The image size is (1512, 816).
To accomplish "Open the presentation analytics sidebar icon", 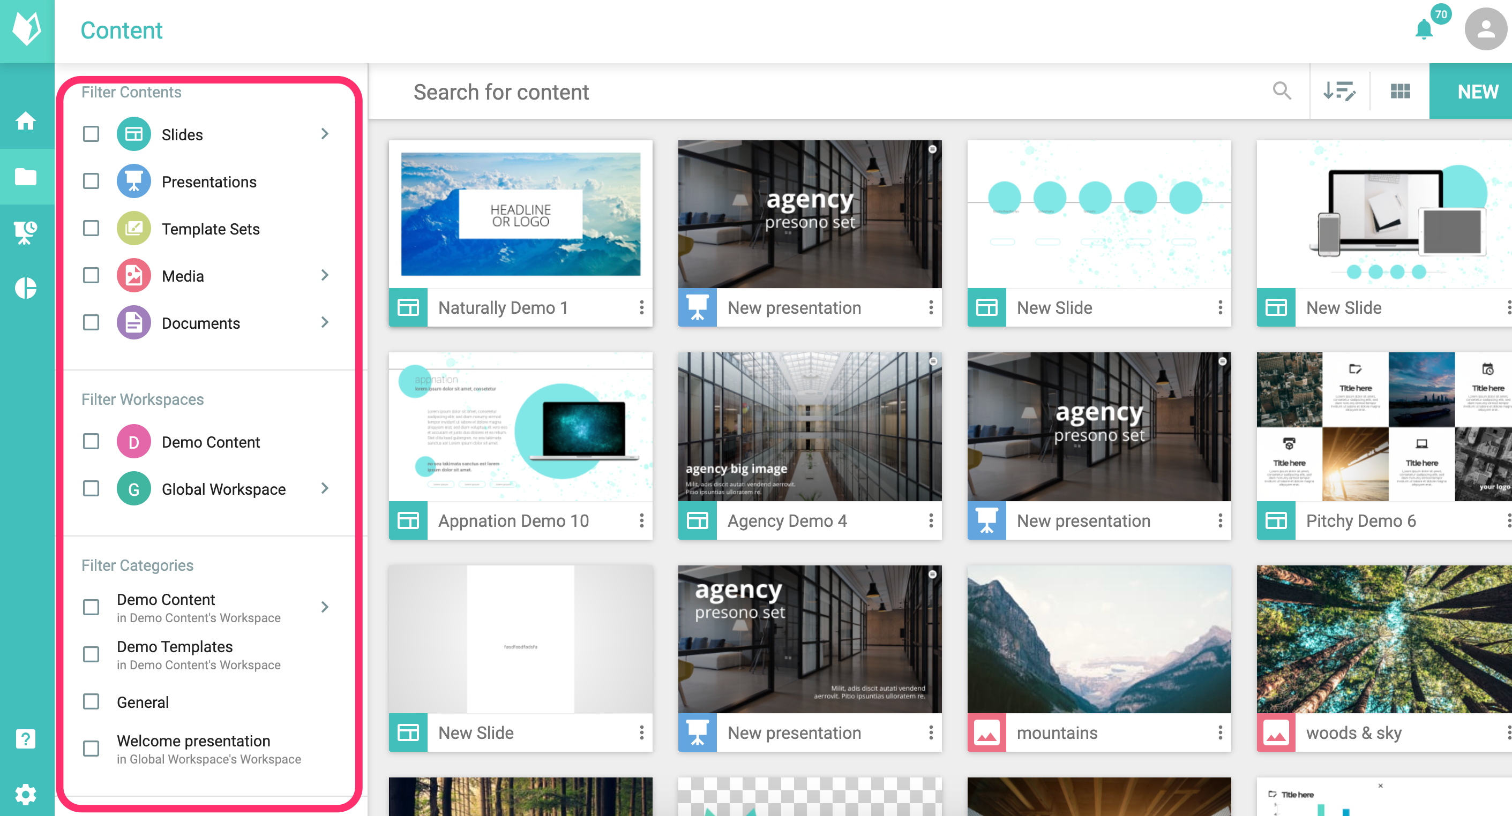I will pyautogui.click(x=26, y=232).
